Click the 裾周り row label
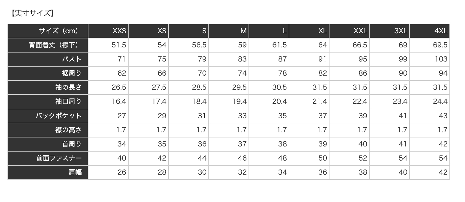The height and width of the screenshot is (202, 465). 72,73
